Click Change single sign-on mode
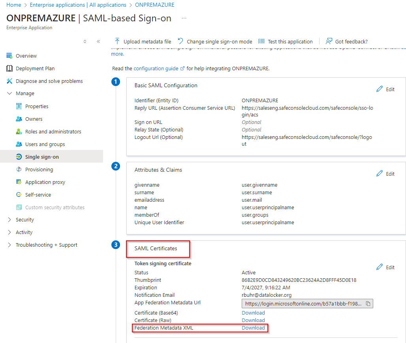Viewport: 406px width, 343px height. tap(215, 41)
